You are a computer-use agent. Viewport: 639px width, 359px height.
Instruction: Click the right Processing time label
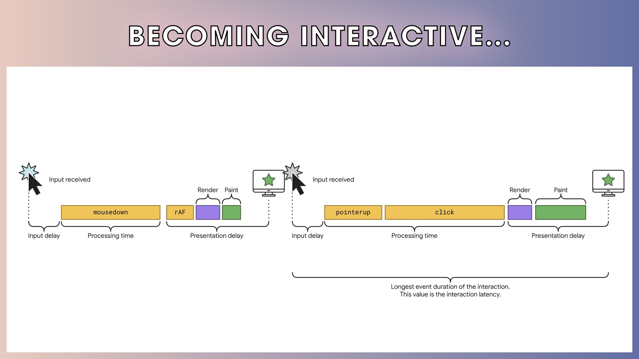point(414,236)
